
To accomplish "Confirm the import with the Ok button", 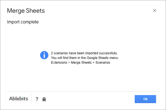I will click(145, 99).
